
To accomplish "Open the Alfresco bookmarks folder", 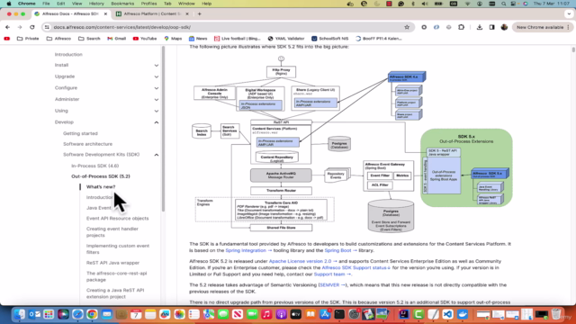I will point(58,39).
